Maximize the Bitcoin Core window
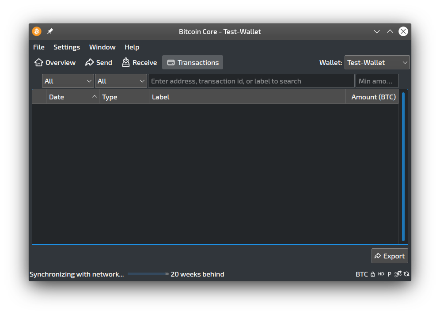 click(390, 31)
